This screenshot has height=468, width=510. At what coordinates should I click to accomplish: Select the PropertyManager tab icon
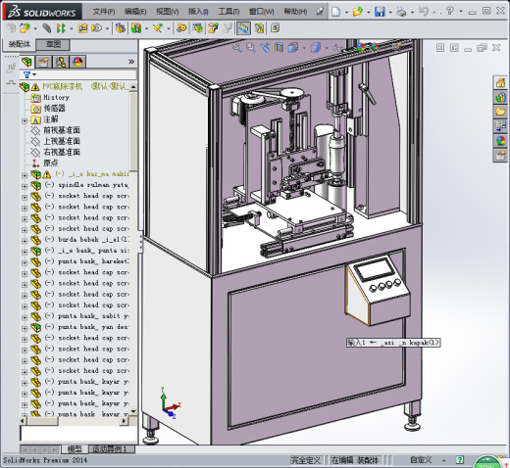(x=44, y=62)
